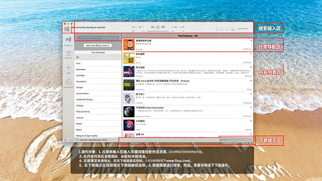Image resolution: width=322 pixels, height=181 pixels.
Task: Open the episode info icon
Action: pyautogui.click(x=222, y=29)
